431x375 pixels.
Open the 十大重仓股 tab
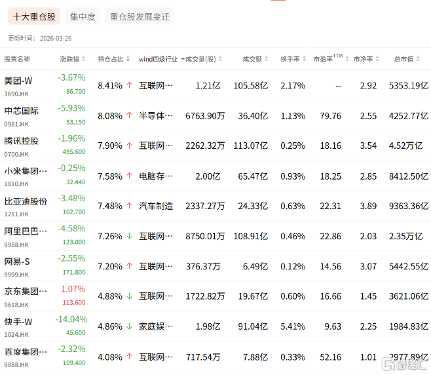click(34, 16)
